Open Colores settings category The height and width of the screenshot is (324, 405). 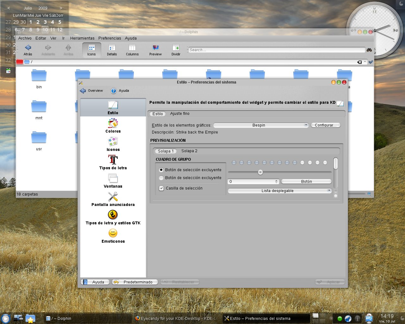pyautogui.click(x=113, y=126)
